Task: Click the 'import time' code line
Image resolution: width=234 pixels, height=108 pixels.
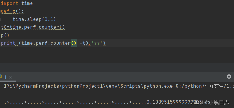Action: pos(17,3)
